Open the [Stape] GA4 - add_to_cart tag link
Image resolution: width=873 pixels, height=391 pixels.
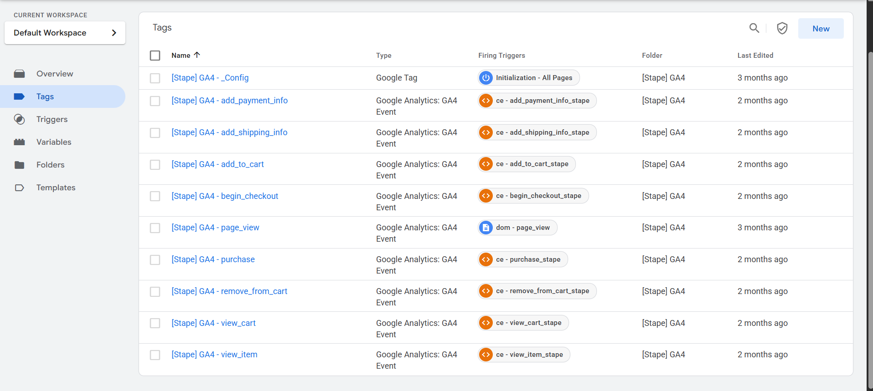click(x=217, y=164)
